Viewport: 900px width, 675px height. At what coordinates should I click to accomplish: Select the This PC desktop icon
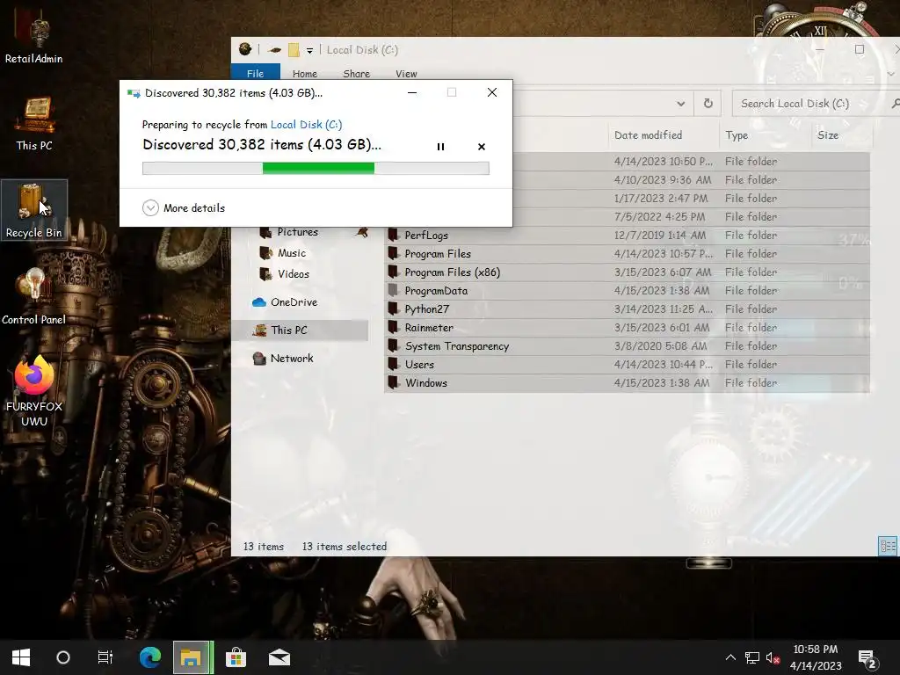click(34, 124)
